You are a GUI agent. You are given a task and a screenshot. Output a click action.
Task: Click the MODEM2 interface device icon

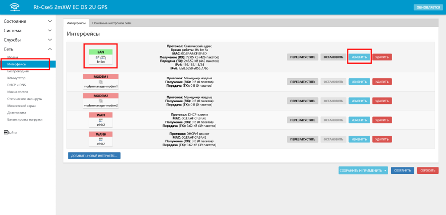click(101, 101)
